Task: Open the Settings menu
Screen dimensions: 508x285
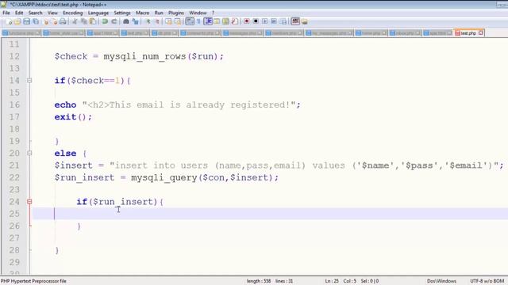Action: pos(122,13)
